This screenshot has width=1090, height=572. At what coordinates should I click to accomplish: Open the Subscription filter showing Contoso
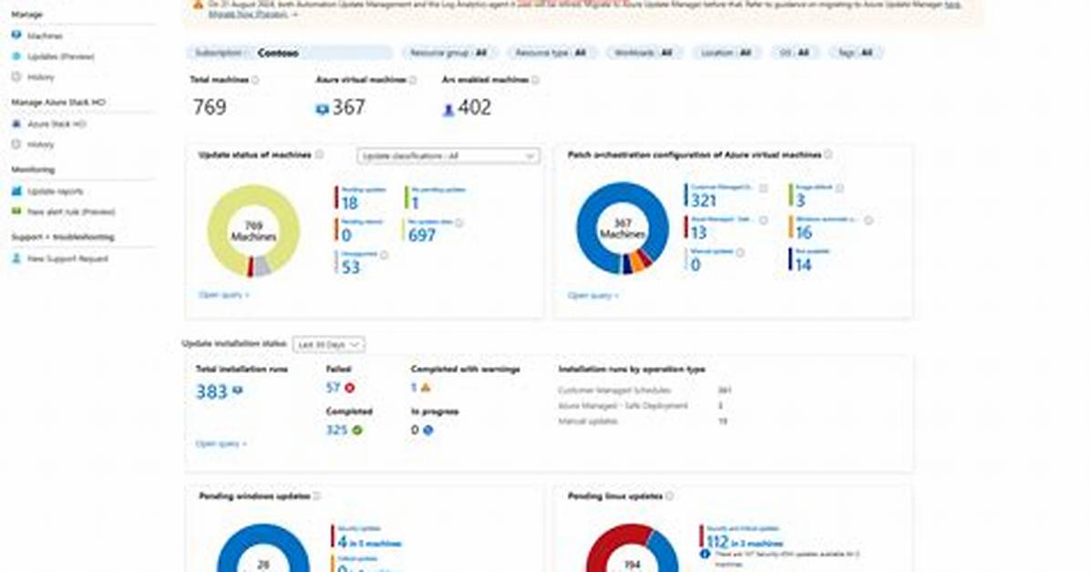point(289,53)
